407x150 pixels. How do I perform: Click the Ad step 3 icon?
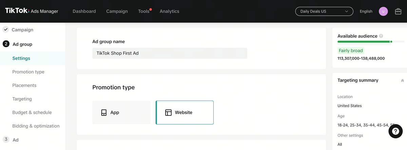tap(6, 140)
